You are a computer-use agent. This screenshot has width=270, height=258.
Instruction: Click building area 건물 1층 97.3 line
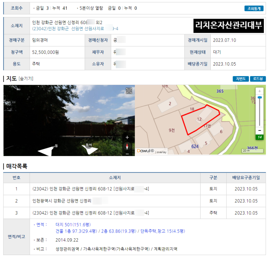click(x=120, y=231)
